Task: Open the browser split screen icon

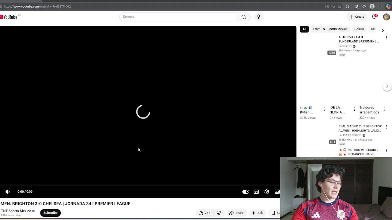Action: 327,6
